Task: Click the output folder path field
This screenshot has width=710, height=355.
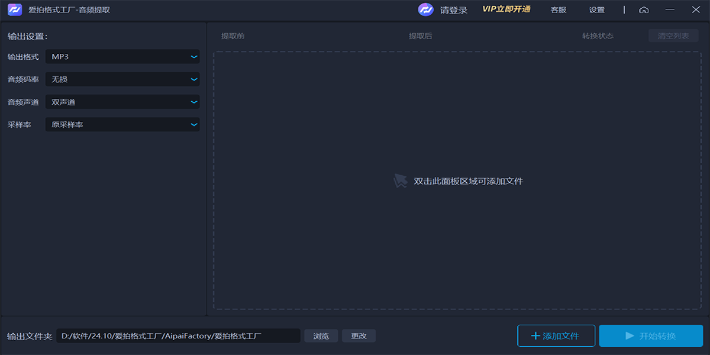Action: pyautogui.click(x=178, y=336)
